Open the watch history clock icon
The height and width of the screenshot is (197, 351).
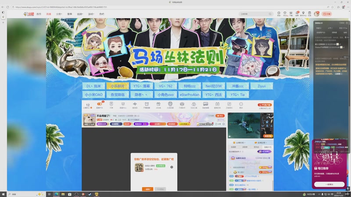click(x=279, y=14)
